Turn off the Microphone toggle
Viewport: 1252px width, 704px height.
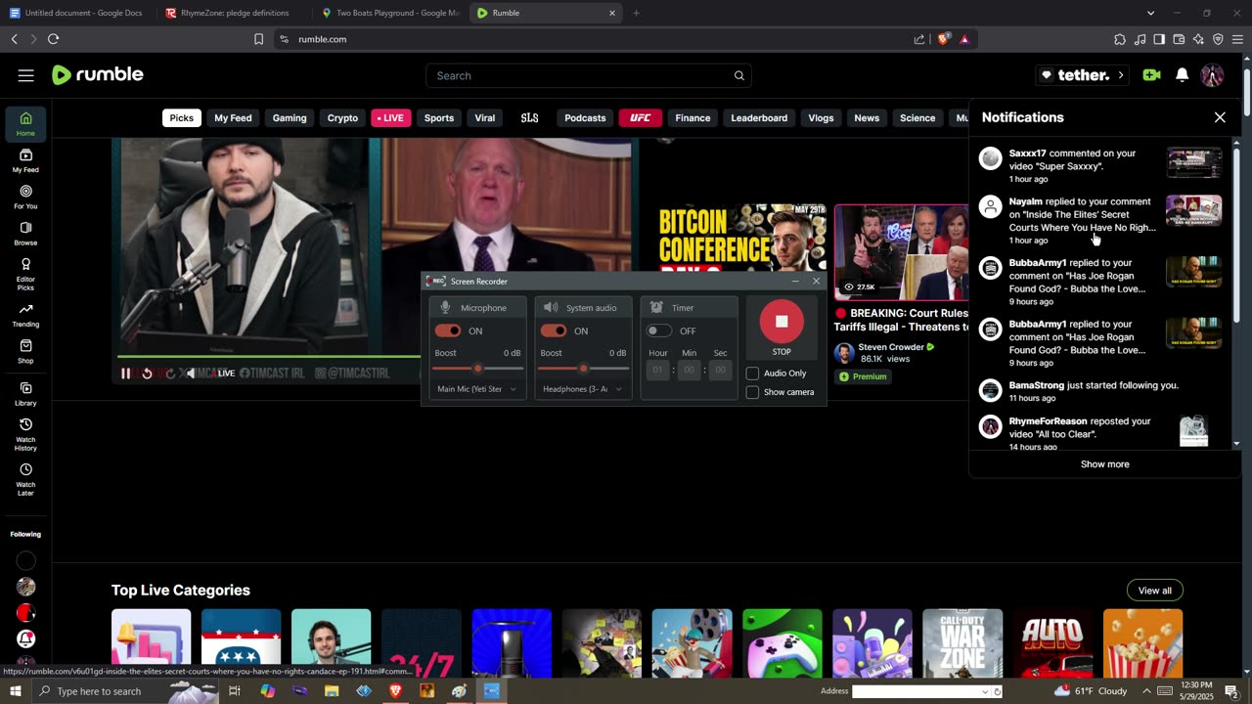pyautogui.click(x=448, y=330)
